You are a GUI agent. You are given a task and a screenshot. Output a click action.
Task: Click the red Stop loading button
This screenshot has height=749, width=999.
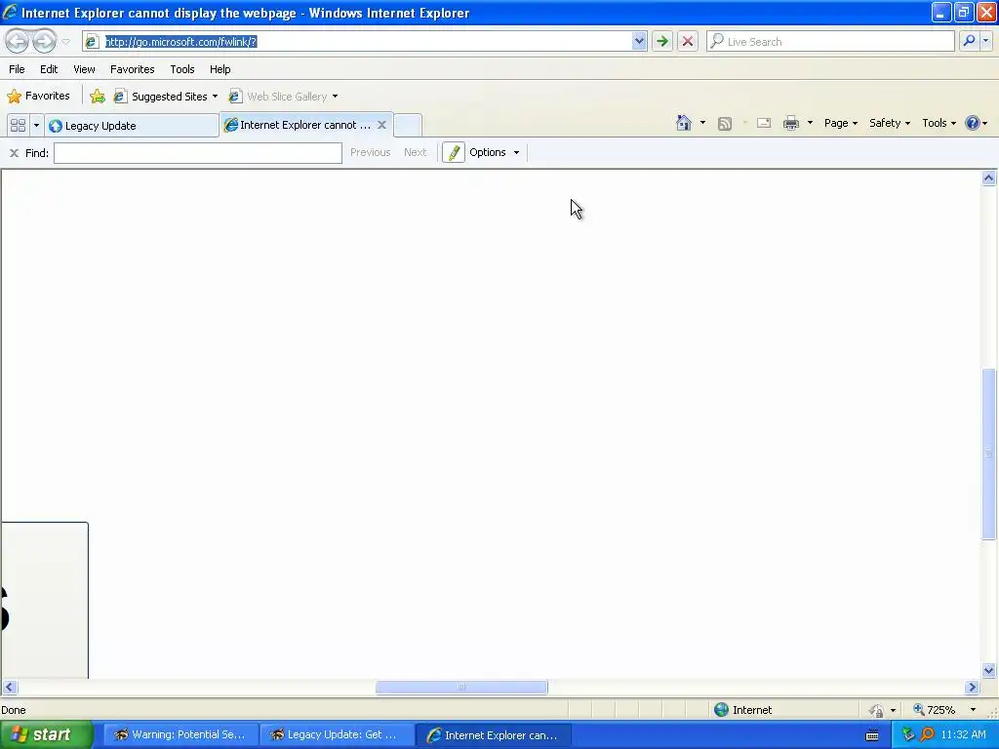click(x=688, y=41)
